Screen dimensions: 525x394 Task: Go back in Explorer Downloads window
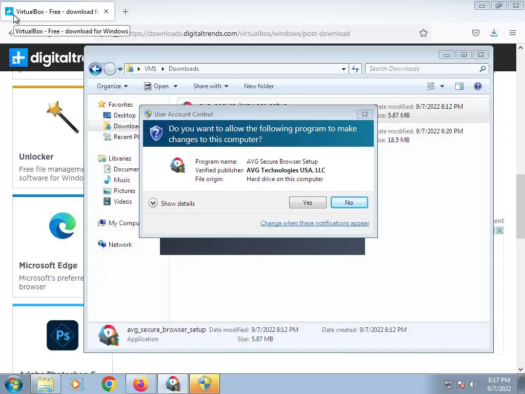tap(95, 69)
